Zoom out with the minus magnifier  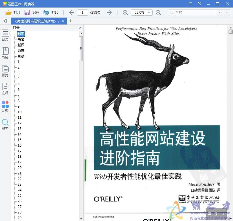125,13
